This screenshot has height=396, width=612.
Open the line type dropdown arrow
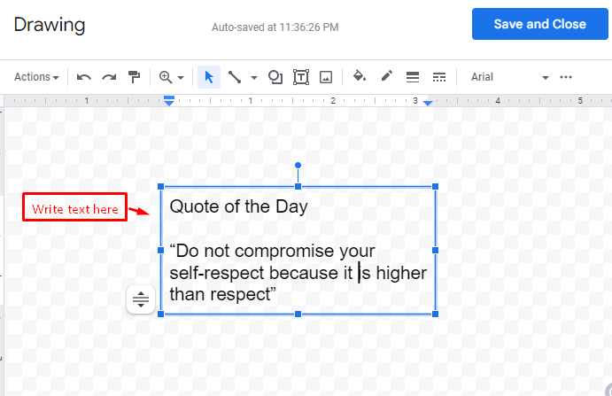pos(254,78)
